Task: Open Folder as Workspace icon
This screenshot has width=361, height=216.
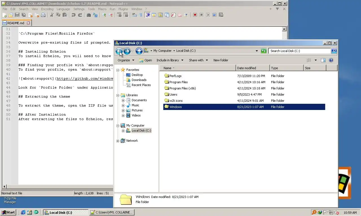Action: click(x=180, y=15)
